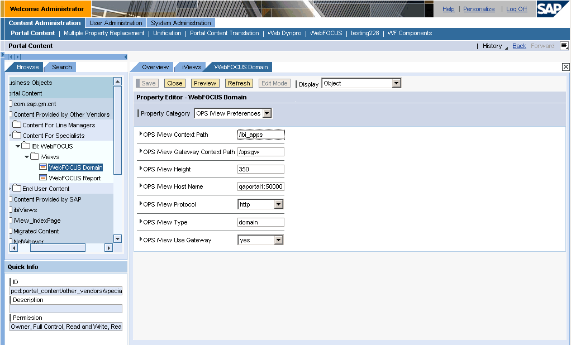Open the Display object dropdown

(396, 83)
